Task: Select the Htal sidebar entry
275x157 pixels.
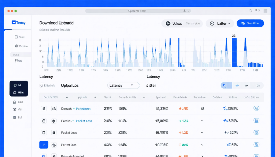Action: pos(18,102)
